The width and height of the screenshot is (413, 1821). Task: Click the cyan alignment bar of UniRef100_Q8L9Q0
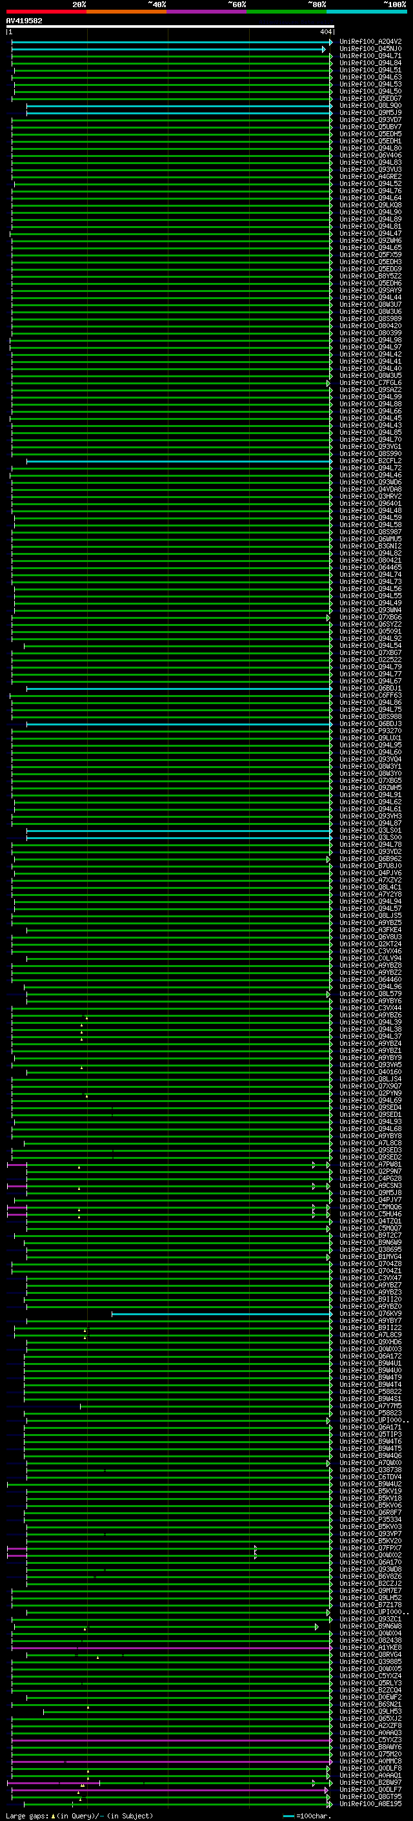coord(179,106)
